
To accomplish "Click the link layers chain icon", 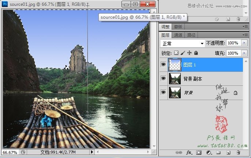I will coord(179,153).
